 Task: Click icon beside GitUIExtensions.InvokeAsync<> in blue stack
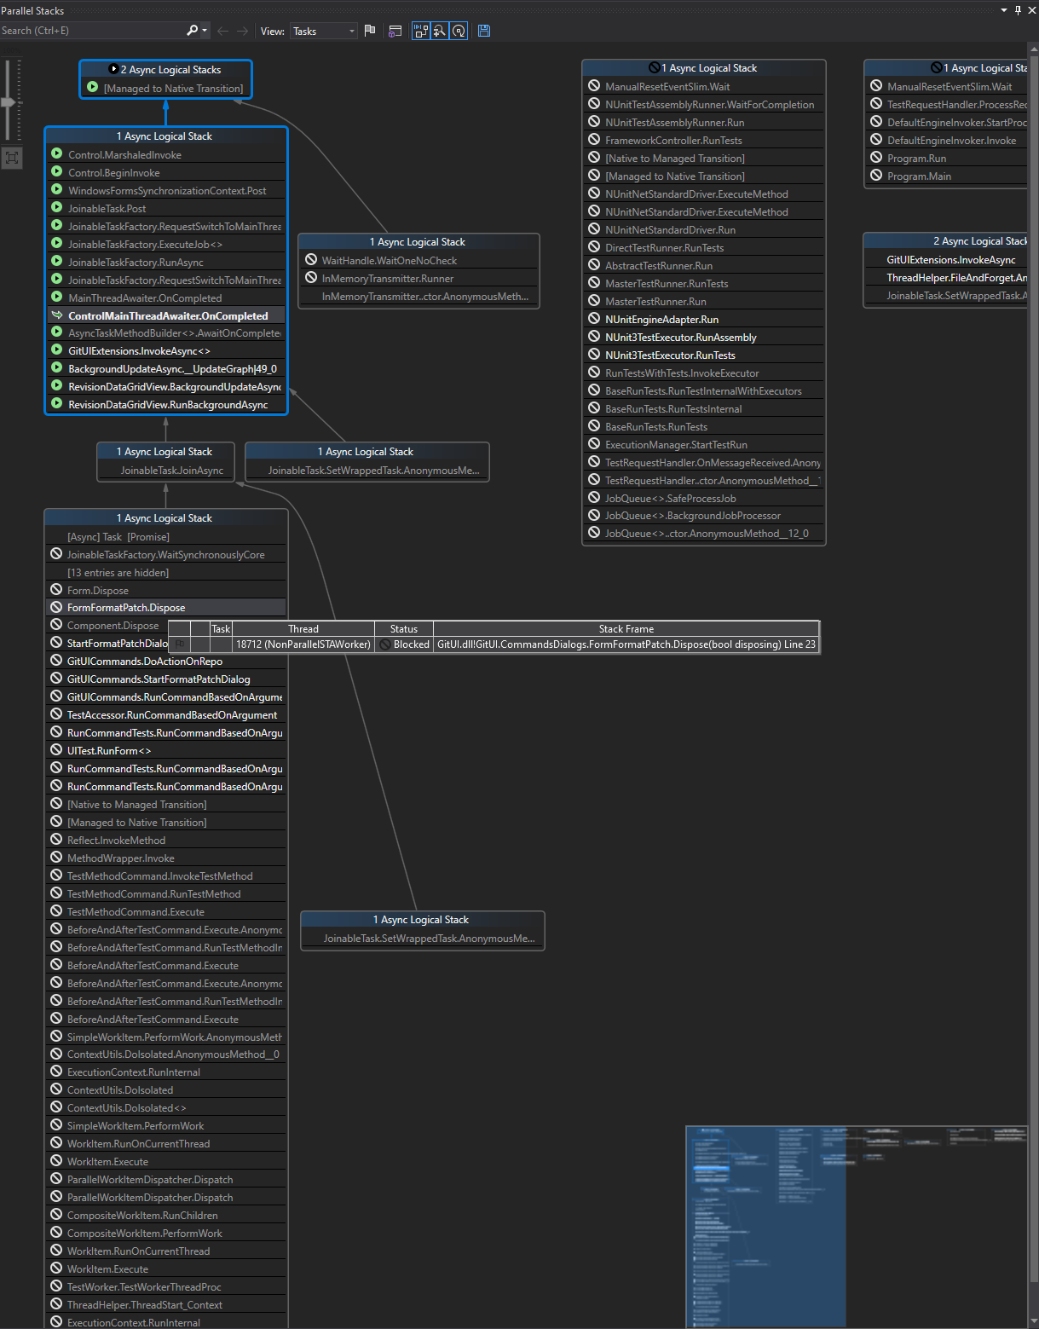click(x=57, y=350)
